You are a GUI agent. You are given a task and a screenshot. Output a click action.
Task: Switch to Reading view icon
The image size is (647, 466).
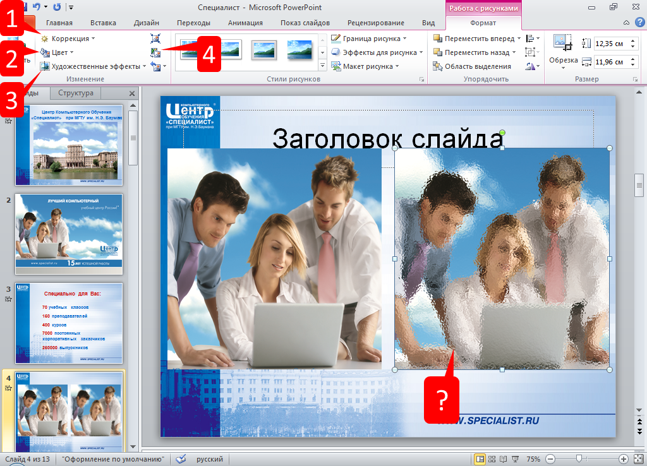pos(503,459)
